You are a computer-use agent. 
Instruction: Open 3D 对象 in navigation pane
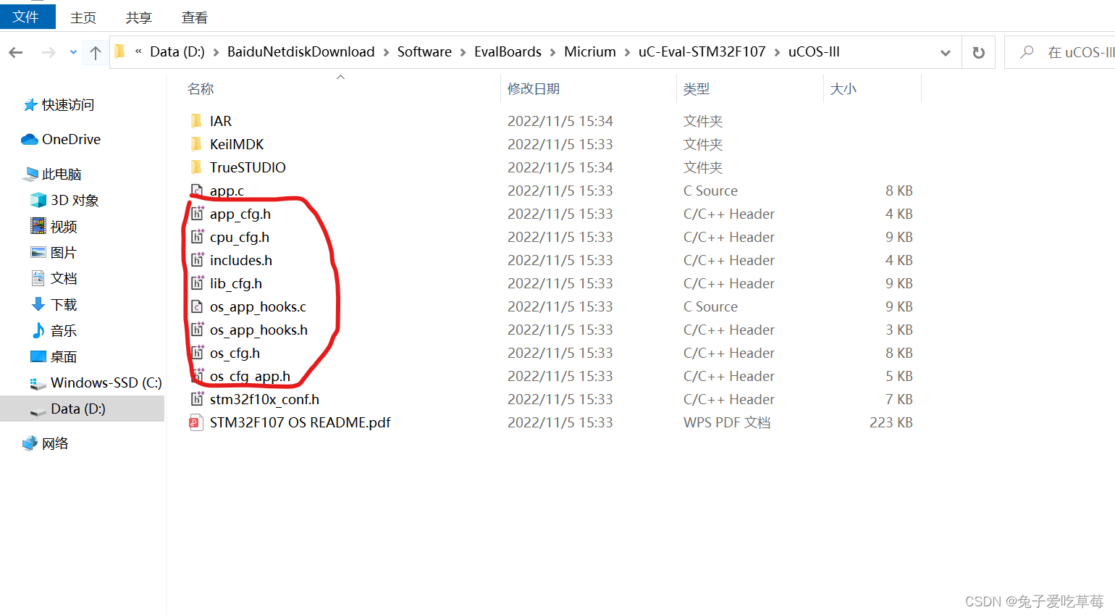point(75,200)
